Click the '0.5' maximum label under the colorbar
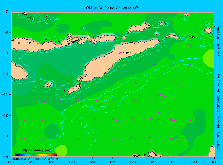Image resolution: width=223 pixels, height=165 pixels. tap(56, 159)
